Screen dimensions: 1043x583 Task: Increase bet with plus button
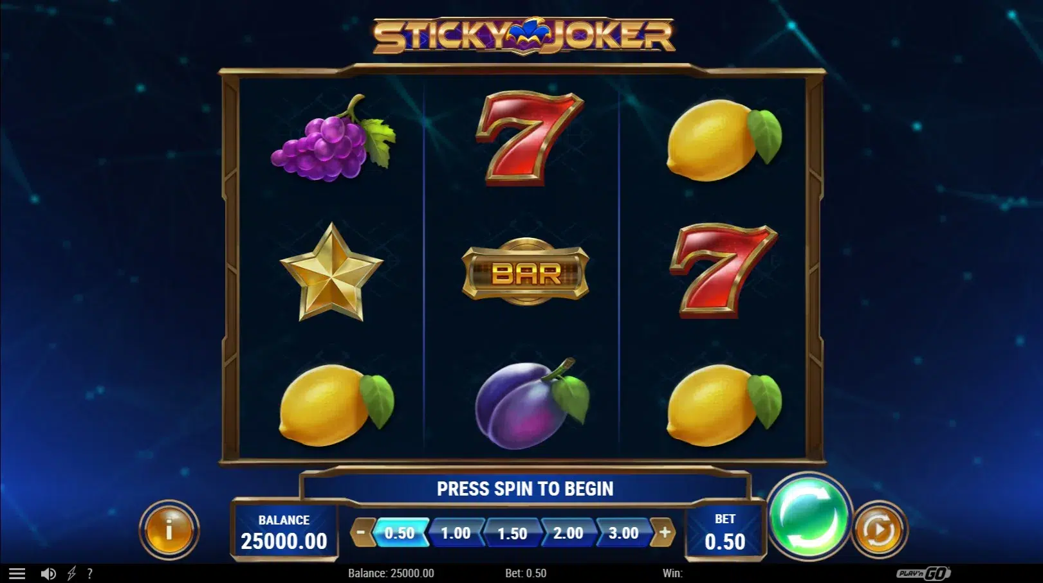tap(665, 532)
